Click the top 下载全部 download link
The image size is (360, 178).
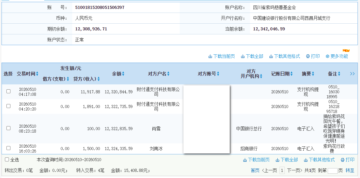point(252,56)
